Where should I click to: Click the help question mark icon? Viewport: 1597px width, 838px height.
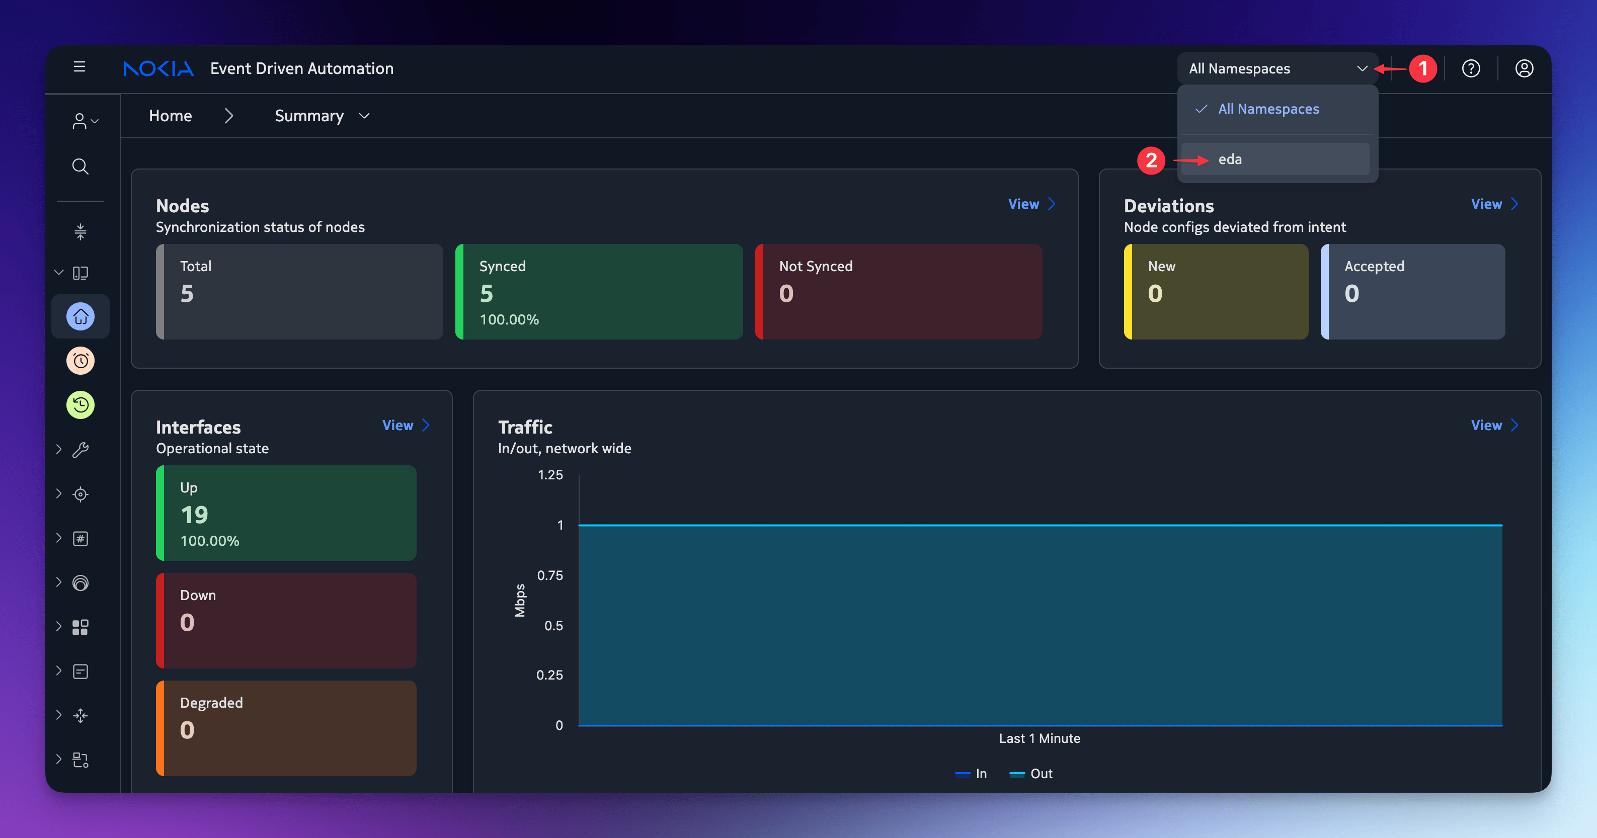pyautogui.click(x=1471, y=68)
